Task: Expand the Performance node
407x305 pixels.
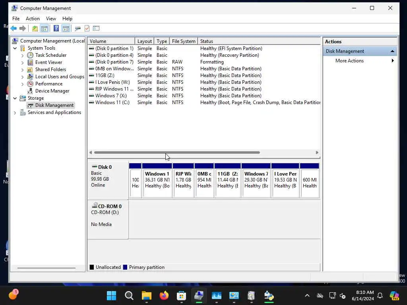Action: pyautogui.click(x=22, y=84)
